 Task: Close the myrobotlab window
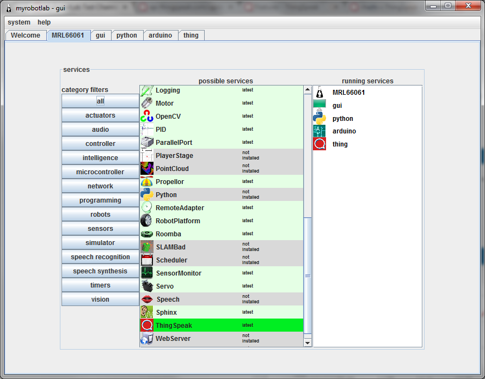(x=468, y=5)
